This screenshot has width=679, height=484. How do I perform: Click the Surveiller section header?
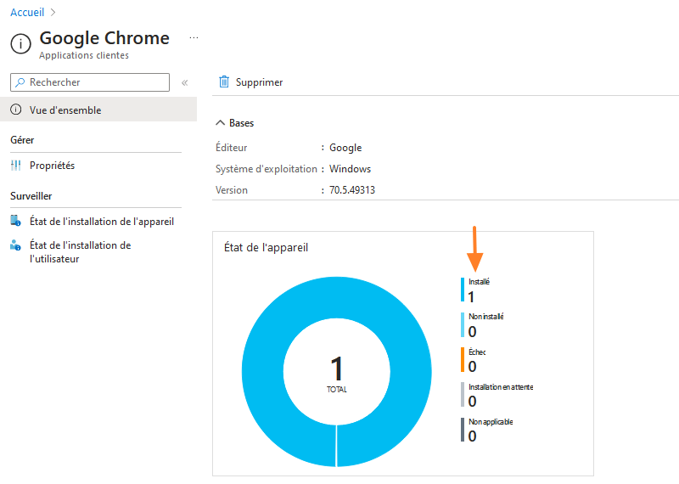31,196
